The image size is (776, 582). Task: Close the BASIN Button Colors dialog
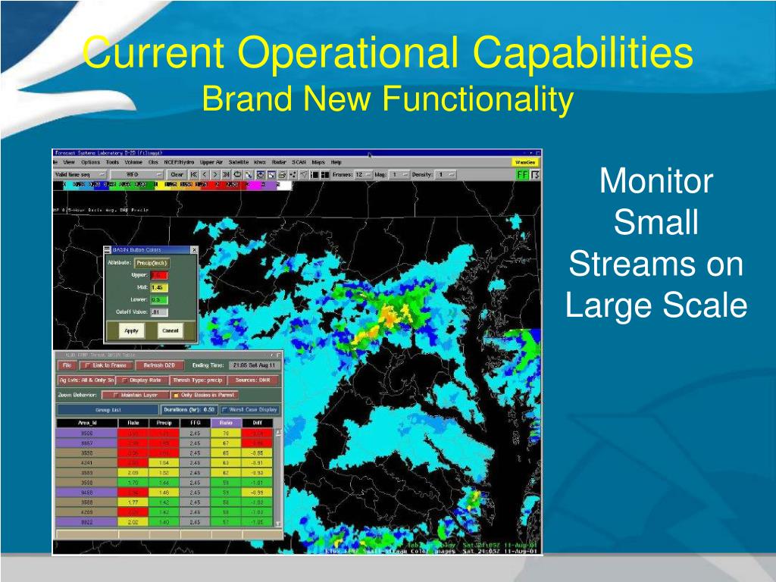tap(194, 250)
